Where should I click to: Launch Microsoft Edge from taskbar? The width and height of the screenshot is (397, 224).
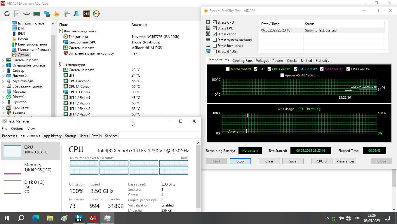pos(36,218)
